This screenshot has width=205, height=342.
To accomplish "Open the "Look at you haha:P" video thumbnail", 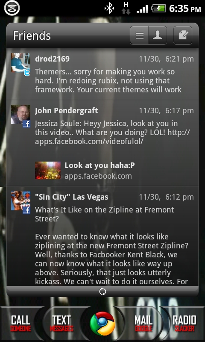I will coord(48,170).
